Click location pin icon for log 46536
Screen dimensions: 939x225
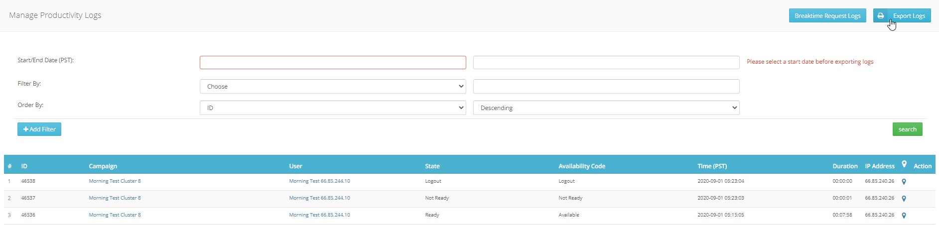[x=904, y=216]
